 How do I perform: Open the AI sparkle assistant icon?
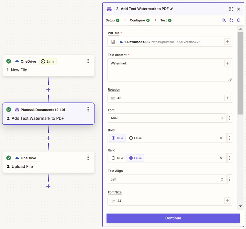(224, 20)
